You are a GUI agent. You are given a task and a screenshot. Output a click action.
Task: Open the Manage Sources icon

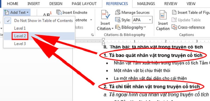tap(118, 13)
